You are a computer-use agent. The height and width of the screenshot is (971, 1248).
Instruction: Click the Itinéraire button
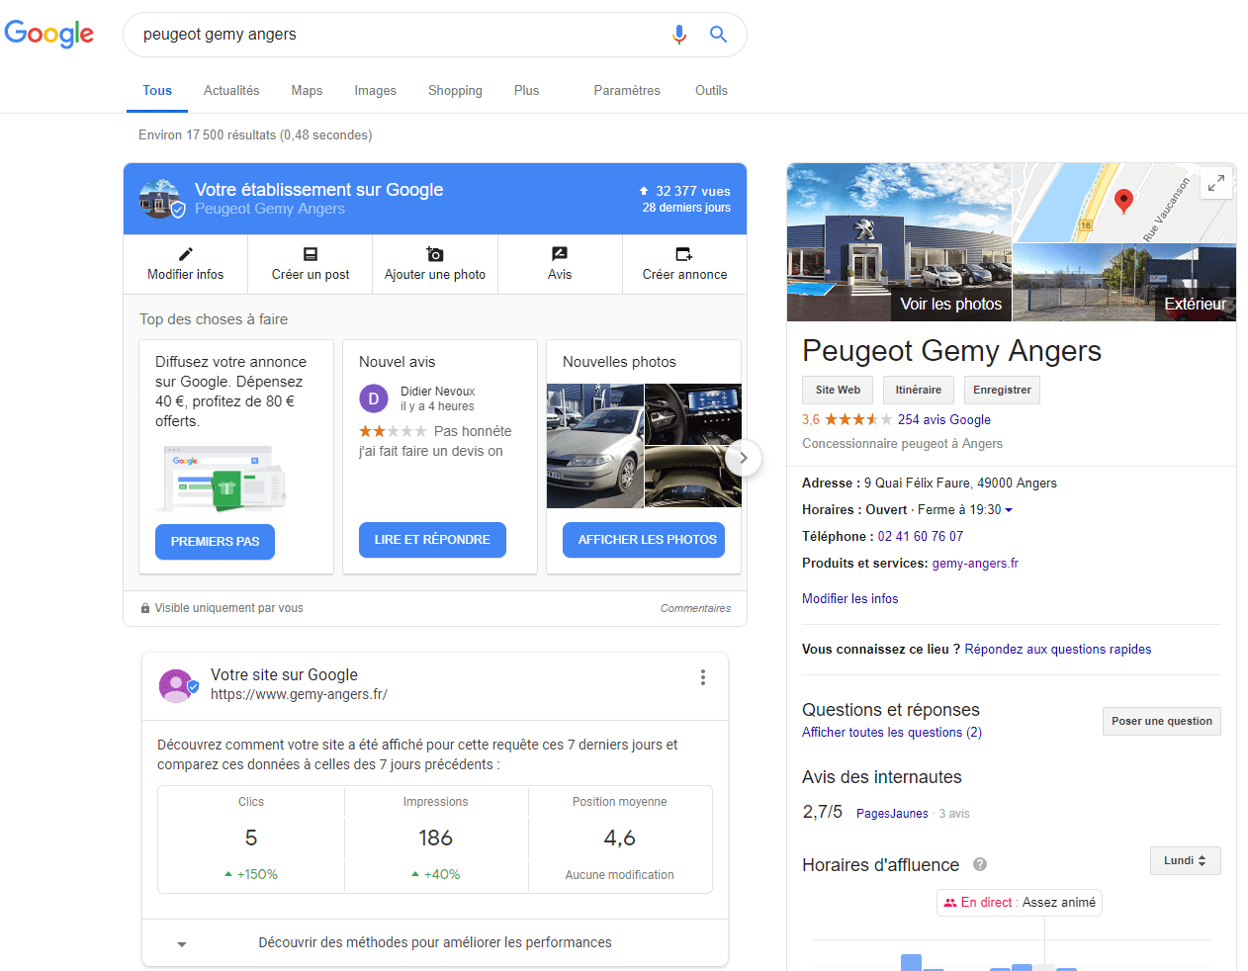[919, 390]
